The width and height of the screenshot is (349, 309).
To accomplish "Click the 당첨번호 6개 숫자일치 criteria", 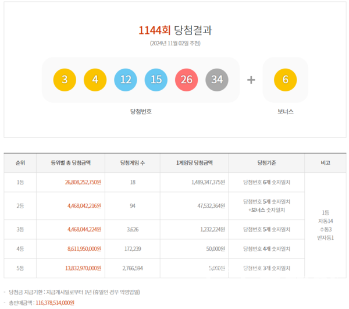I will pos(266,182).
